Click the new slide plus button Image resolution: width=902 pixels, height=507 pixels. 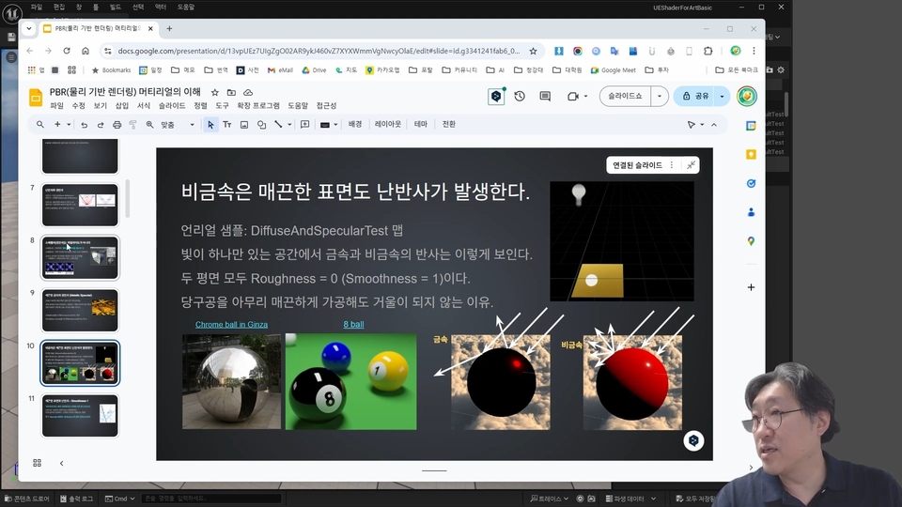pyautogui.click(x=57, y=124)
